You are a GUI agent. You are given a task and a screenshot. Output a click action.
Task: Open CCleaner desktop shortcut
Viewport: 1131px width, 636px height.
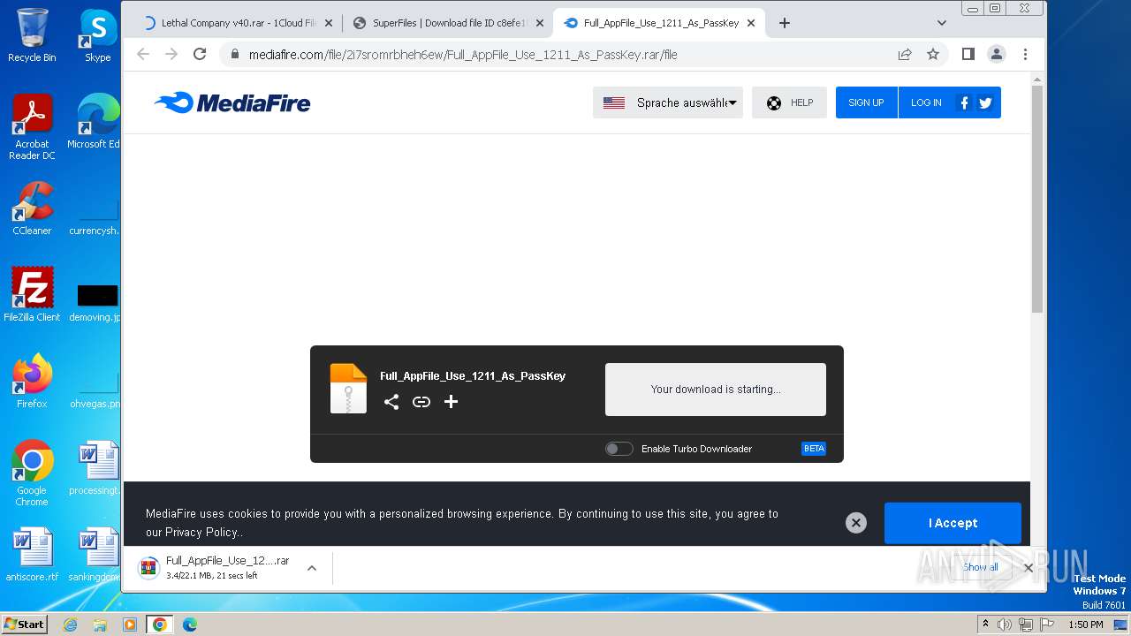point(32,208)
